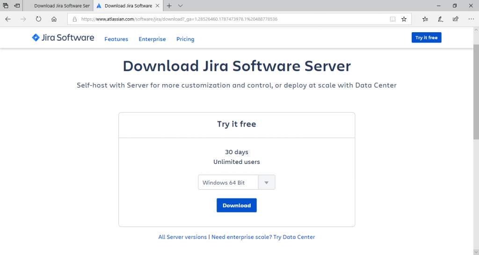Open the Features nav link
The image size is (479, 255).
click(x=116, y=39)
